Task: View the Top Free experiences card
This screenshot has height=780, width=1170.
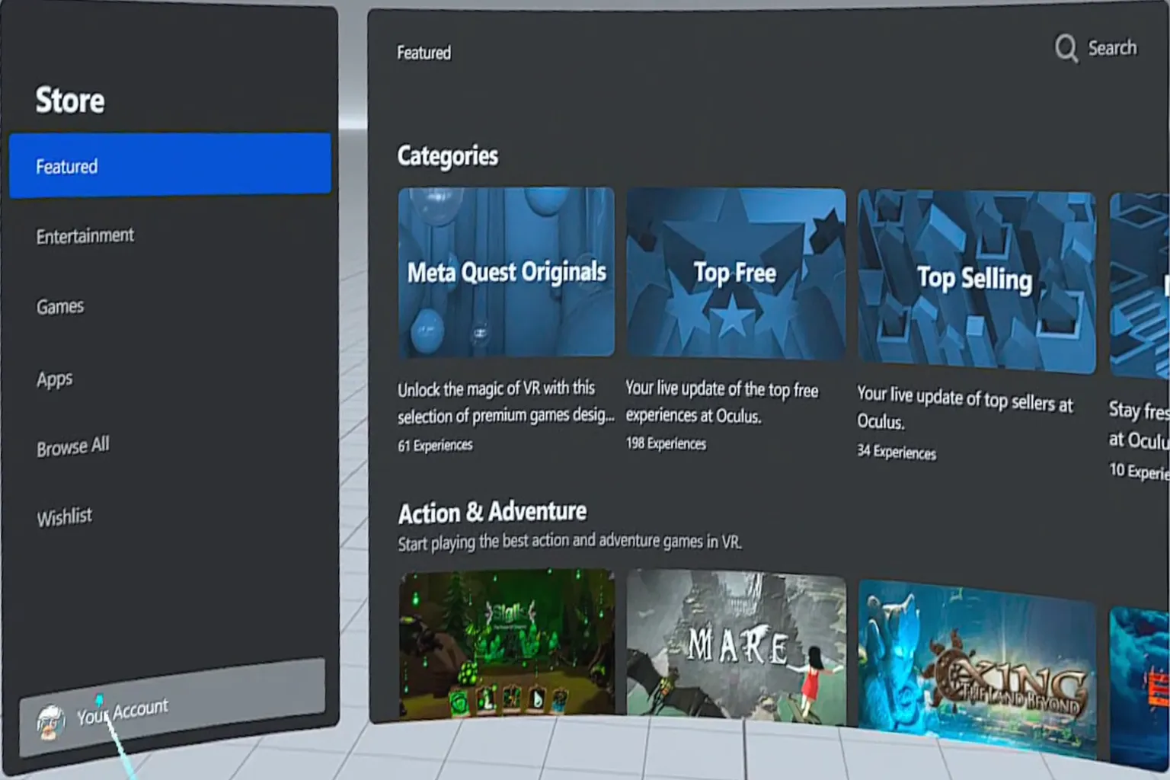Action: coord(736,272)
